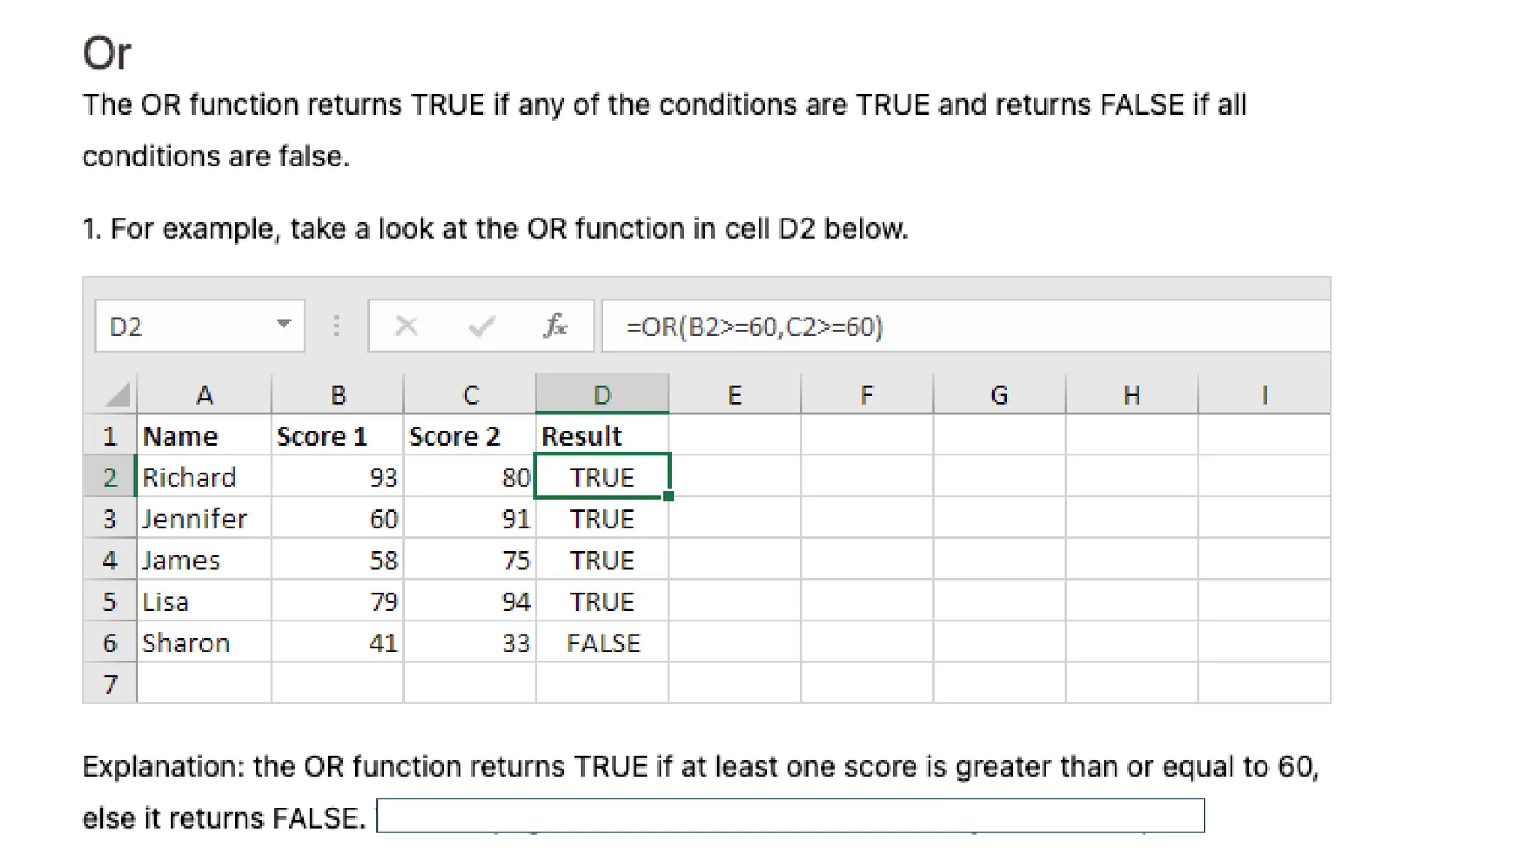
Task: Click Lisa's Score 2 value 94
Action: (470, 601)
